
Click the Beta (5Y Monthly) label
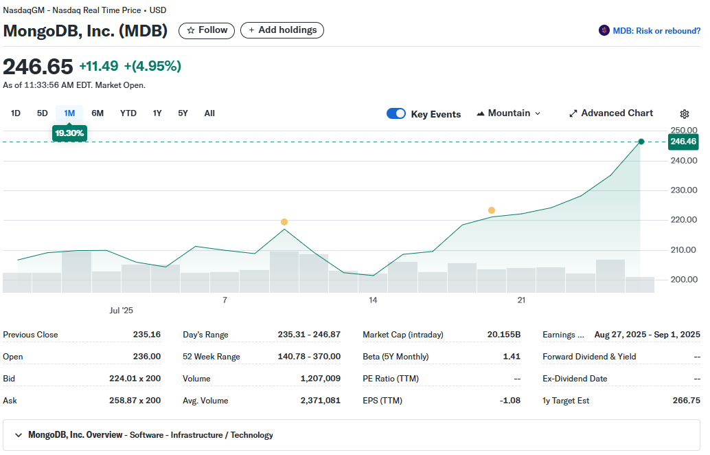click(396, 357)
